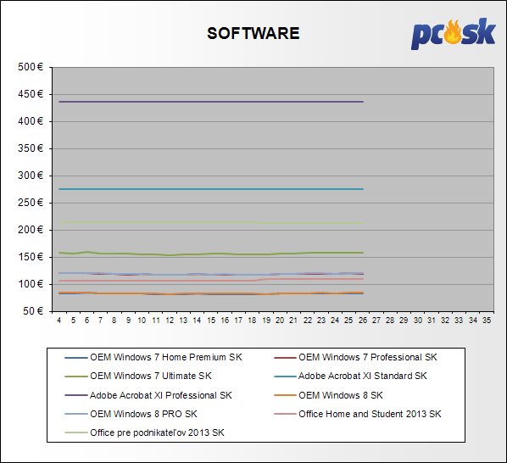
Task: Click the pink Office Home and Student line
Action: click(211, 280)
